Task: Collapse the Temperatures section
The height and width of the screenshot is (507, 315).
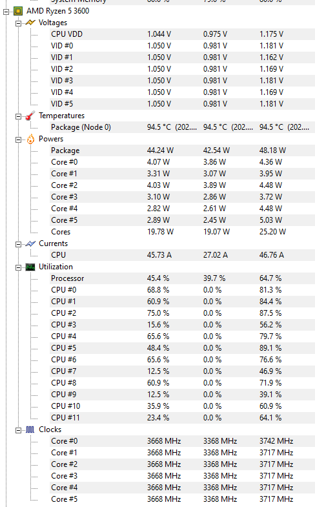Action: point(19,116)
